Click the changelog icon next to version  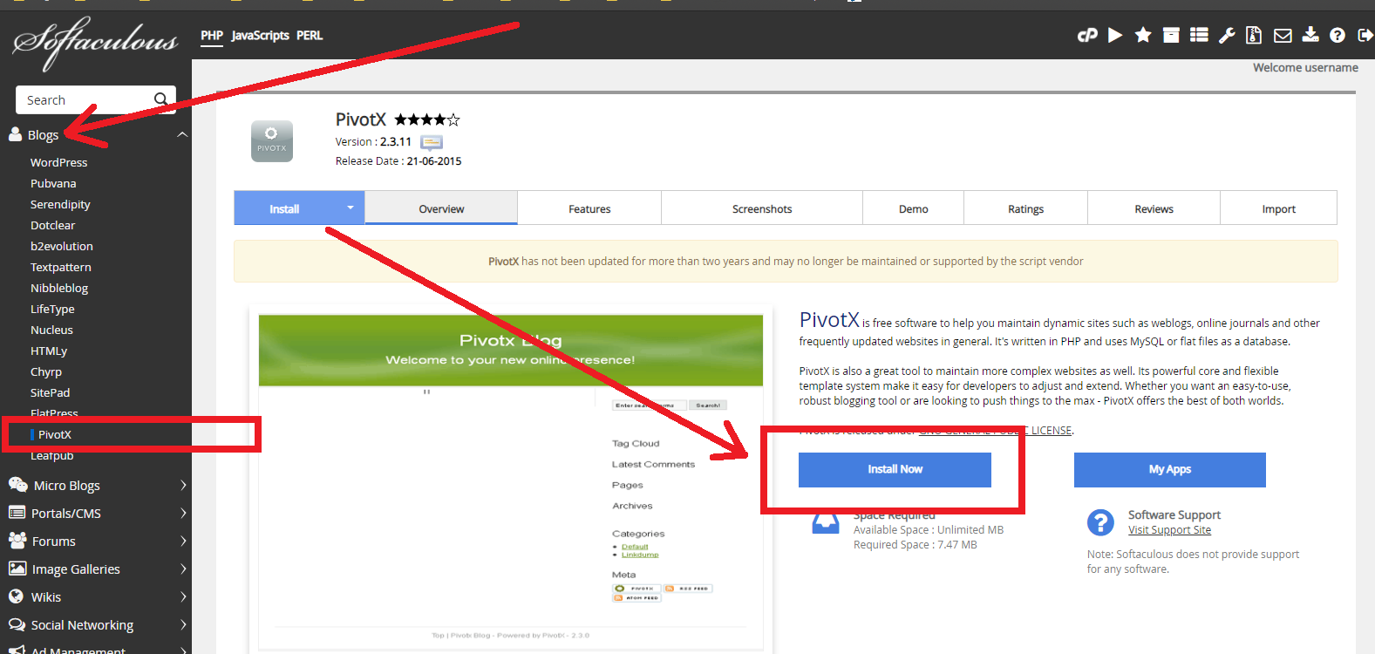pos(432,142)
